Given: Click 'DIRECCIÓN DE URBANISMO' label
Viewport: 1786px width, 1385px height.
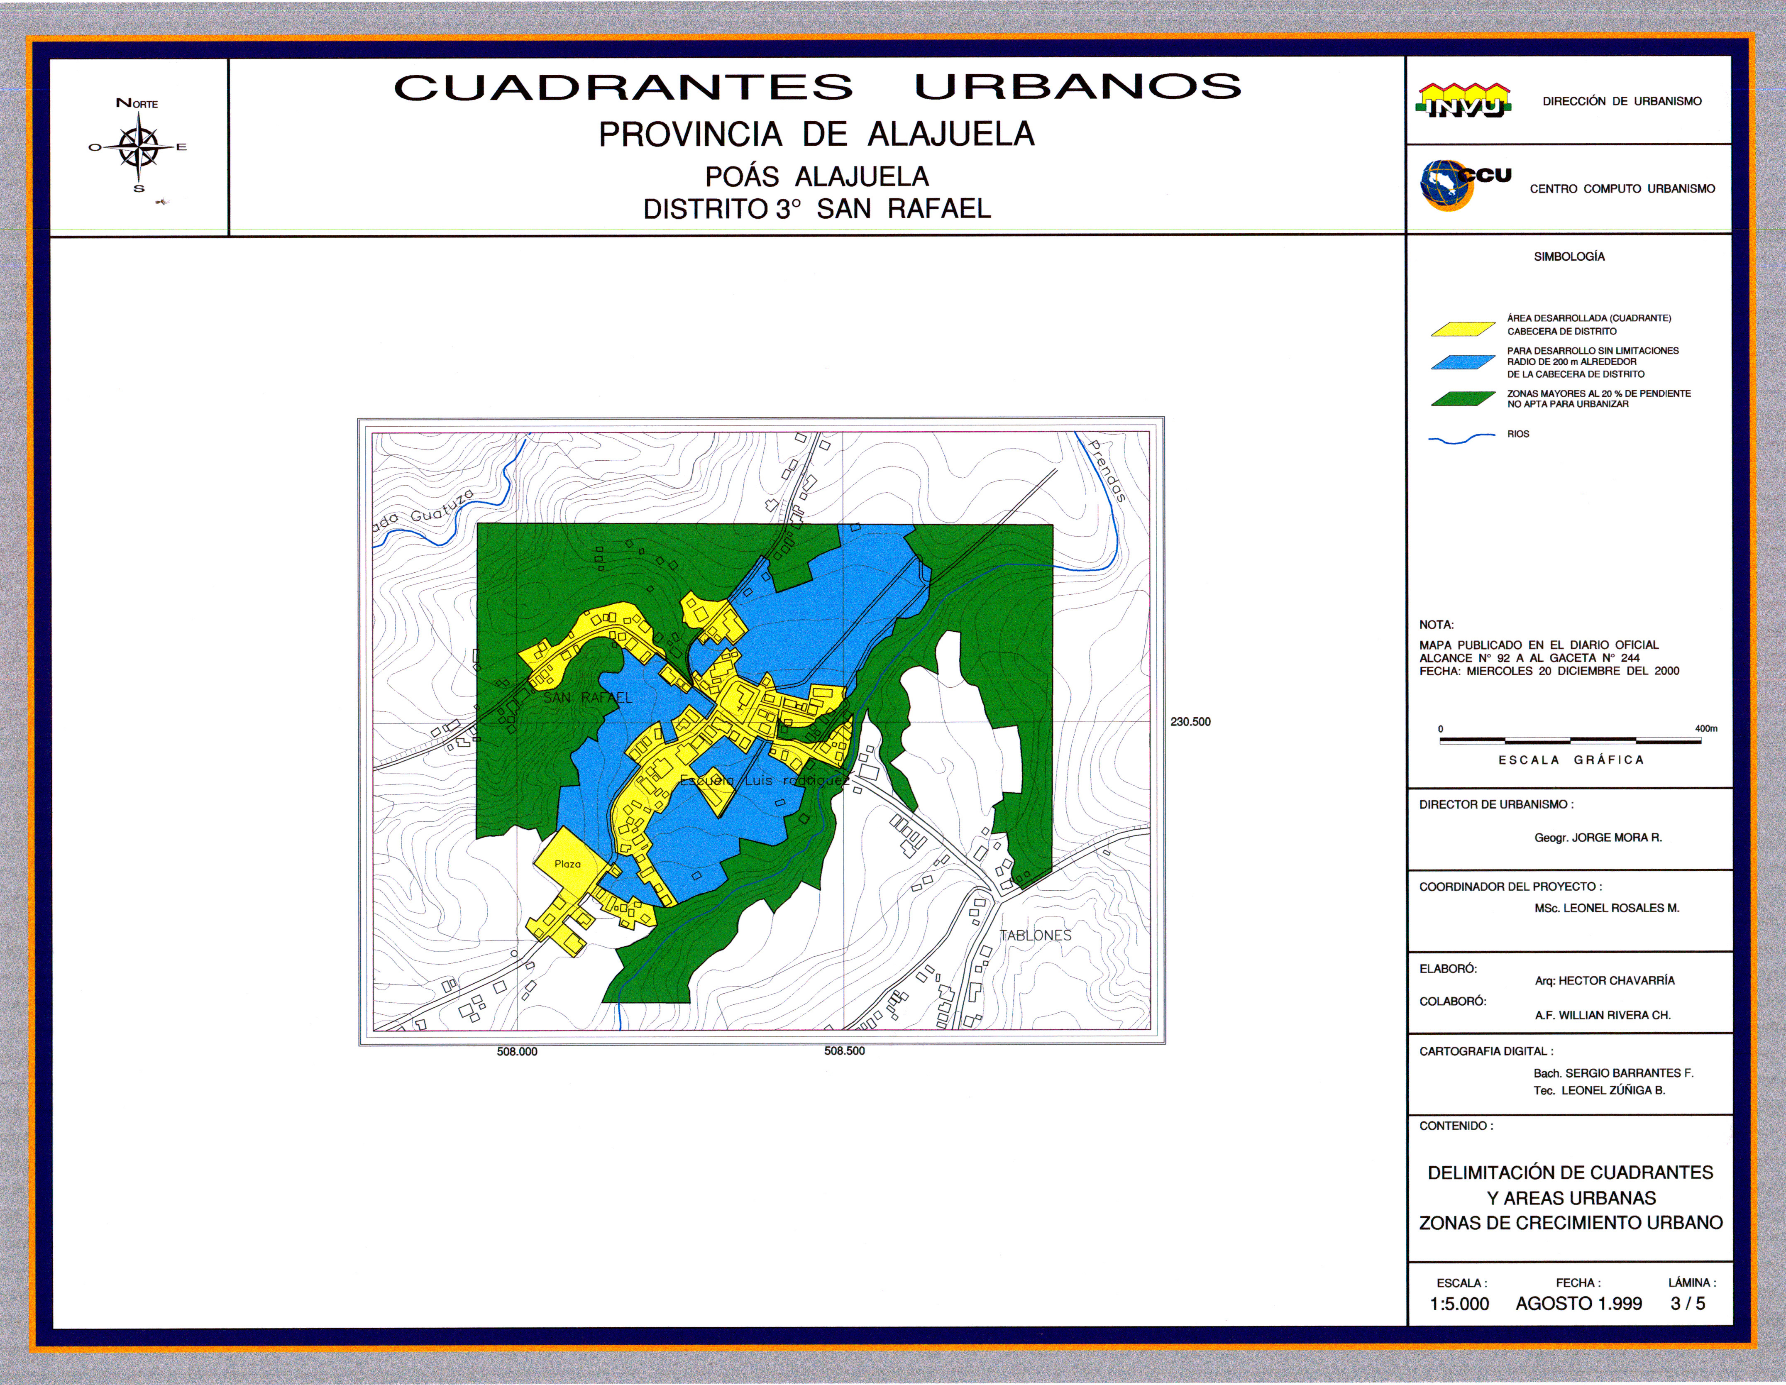Looking at the screenshot, I should [x=1622, y=101].
